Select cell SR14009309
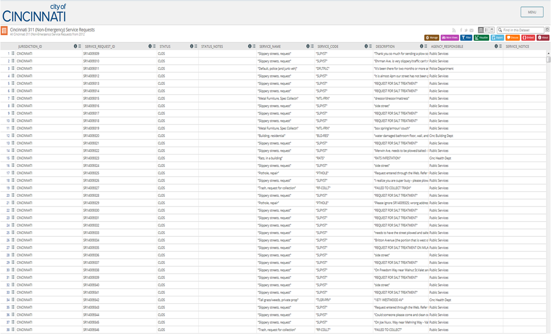 pos(91,54)
